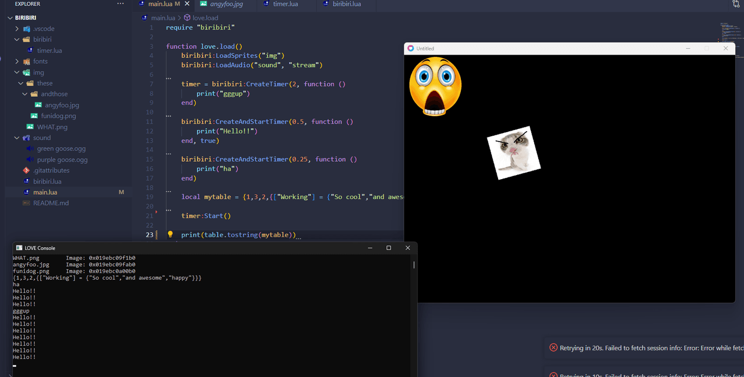Image resolution: width=744 pixels, height=377 pixels.
Task: Close the main.lua editor tab
Action: click(186, 4)
